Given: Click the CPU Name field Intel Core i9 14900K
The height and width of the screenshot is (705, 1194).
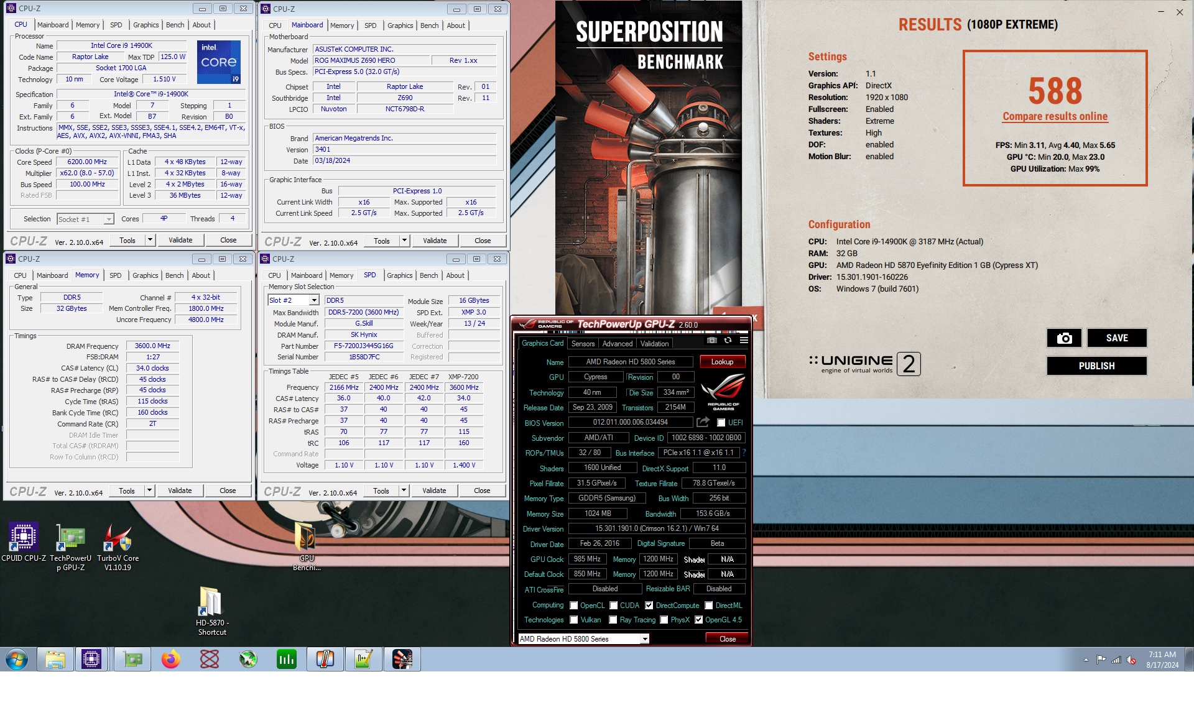Looking at the screenshot, I should (x=121, y=45).
